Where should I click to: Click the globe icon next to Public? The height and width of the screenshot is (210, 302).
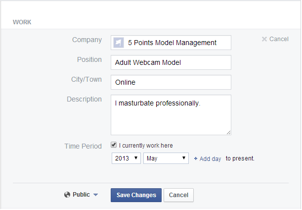67,195
